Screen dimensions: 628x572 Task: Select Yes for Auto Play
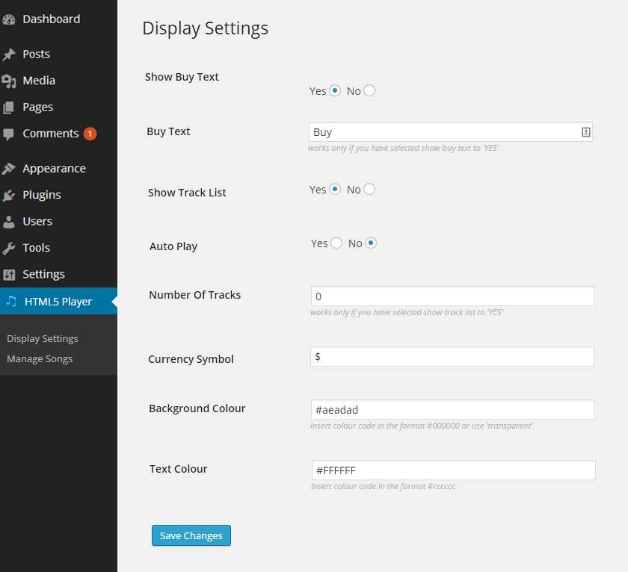(x=336, y=243)
